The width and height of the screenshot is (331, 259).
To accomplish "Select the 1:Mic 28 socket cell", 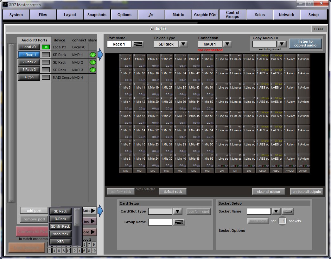I will 167,103.
